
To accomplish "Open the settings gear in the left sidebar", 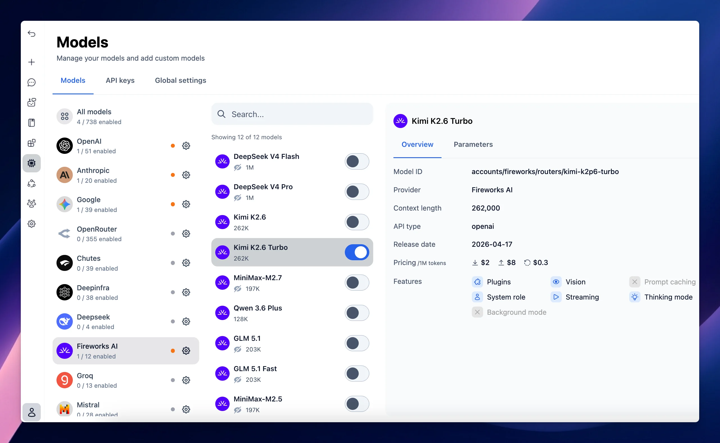I will tap(32, 224).
